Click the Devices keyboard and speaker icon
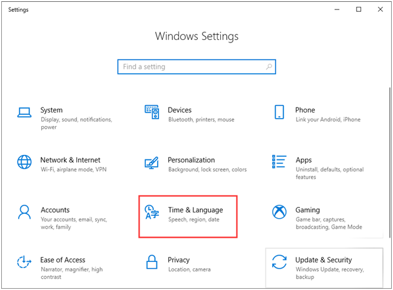The width and height of the screenshot is (393, 290). (151, 112)
